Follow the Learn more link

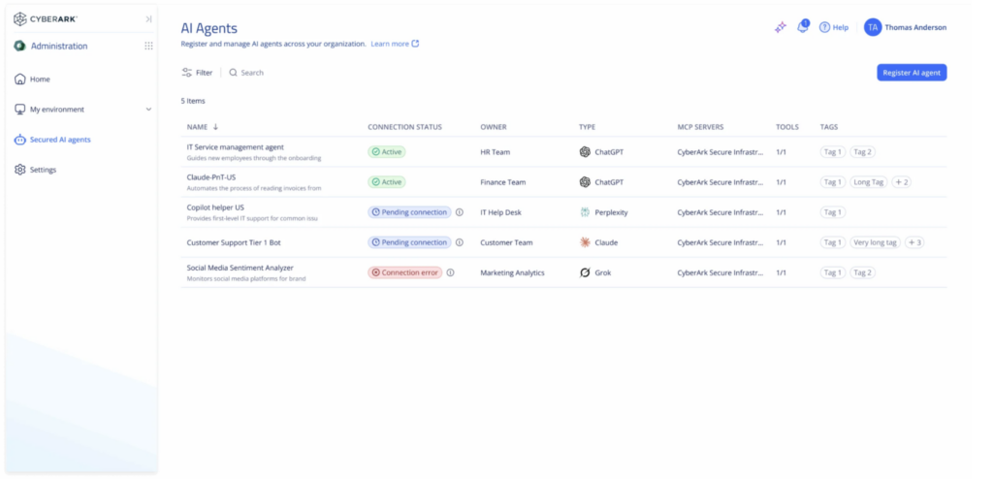[395, 44]
